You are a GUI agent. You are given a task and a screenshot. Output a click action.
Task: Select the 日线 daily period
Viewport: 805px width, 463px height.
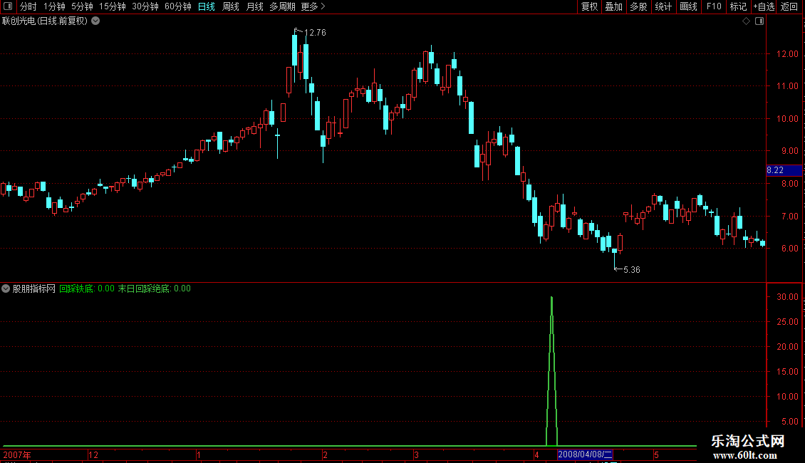point(207,6)
